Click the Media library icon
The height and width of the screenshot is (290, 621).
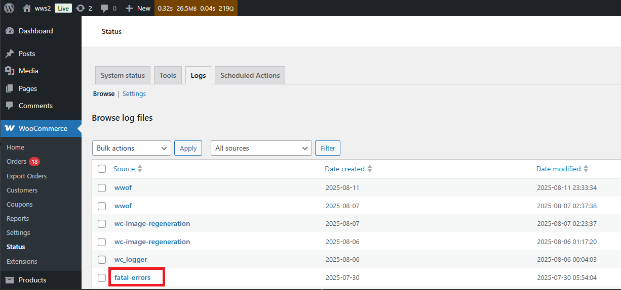(x=10, y=71)
